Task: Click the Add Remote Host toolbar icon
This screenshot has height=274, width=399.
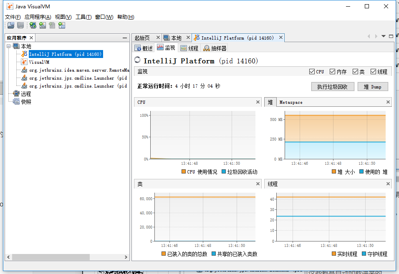Action: point(33,25)
